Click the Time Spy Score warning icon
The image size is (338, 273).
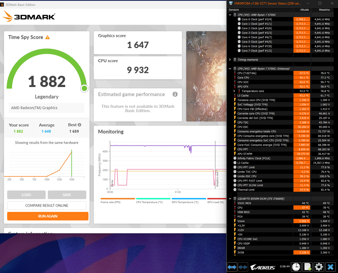(x=48, y=37)
